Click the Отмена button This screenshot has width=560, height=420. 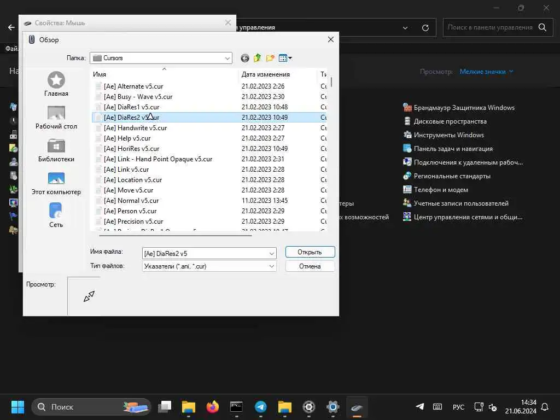coord(310,266)
